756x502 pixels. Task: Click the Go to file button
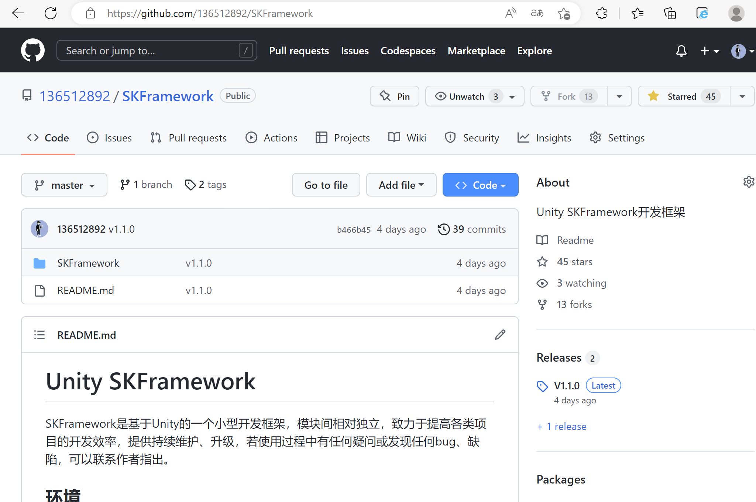[x=326, y=185]
